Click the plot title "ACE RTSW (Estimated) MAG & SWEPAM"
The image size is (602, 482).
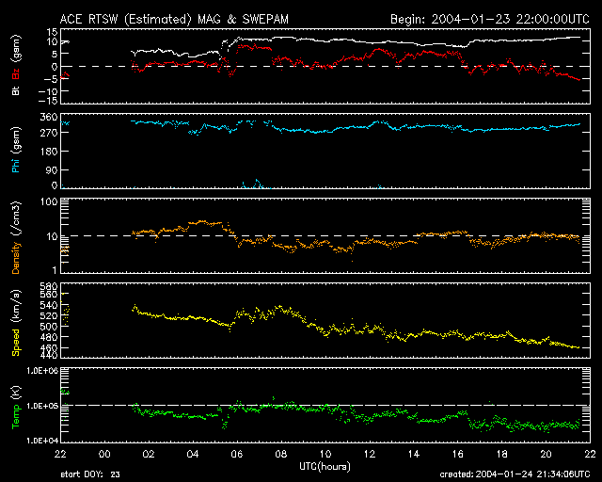[x=174, y=19]
